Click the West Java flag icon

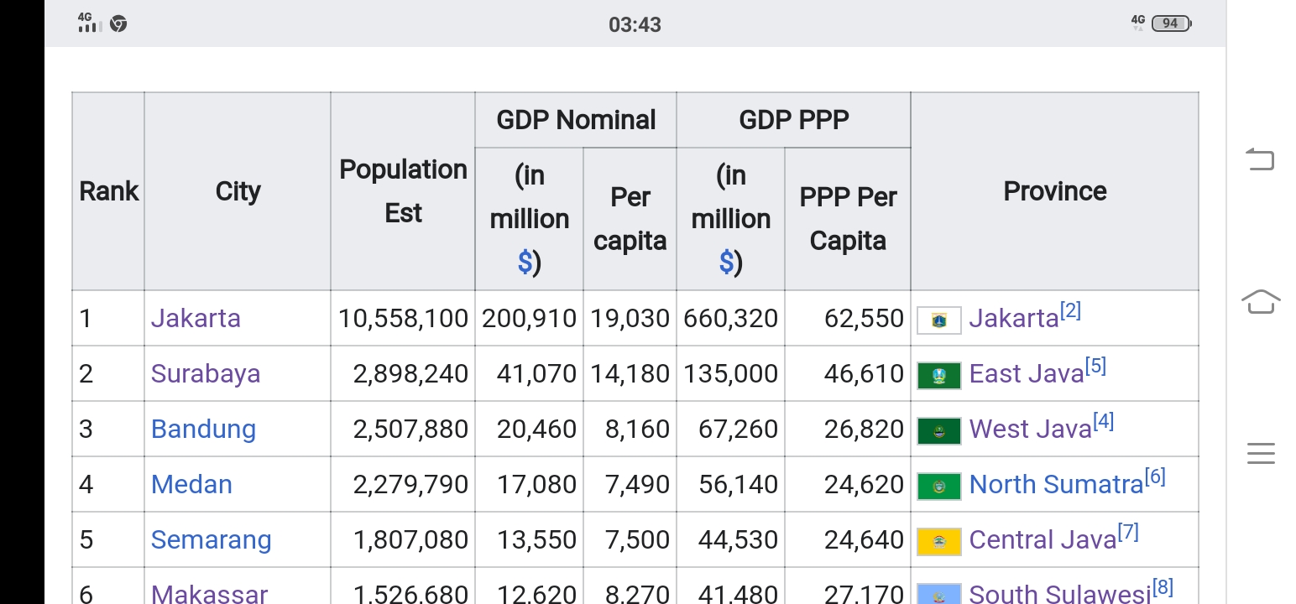[x=939, y=430]
